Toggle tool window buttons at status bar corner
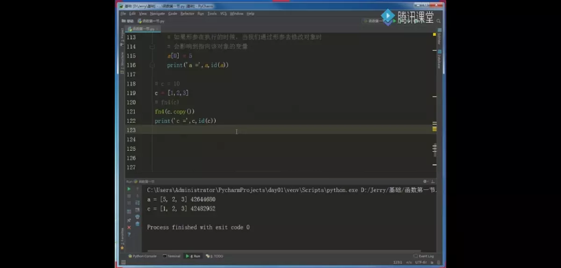Viewport: 561px width, 268px height. pos(123,262)
